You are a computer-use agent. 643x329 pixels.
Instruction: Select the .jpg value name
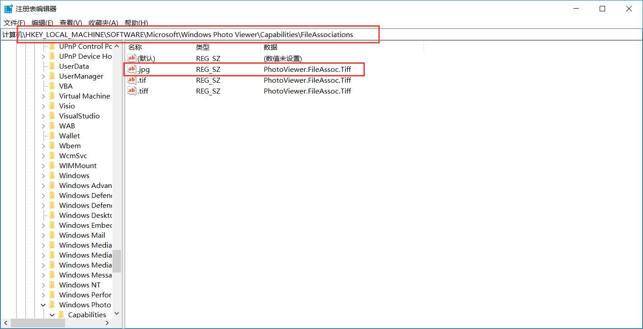point(144,69)
